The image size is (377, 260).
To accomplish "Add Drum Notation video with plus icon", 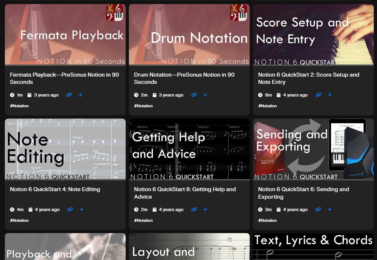I will coord(205,95).
